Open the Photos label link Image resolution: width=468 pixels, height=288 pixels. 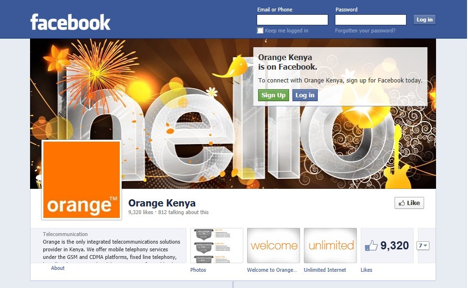(x=198, y=270)
